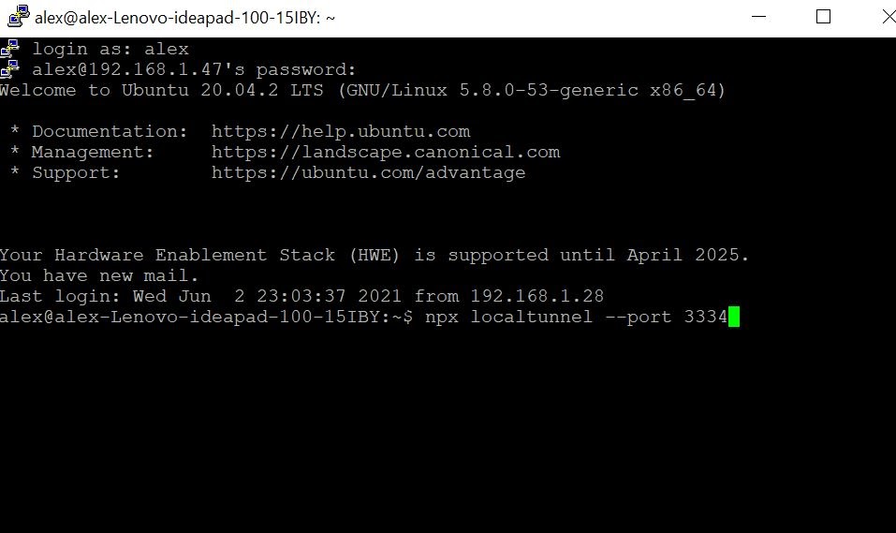The image size is (896, 533).
Task: Click the PuTTY icon beside the password prompt
Action: (x=9, y=69)
